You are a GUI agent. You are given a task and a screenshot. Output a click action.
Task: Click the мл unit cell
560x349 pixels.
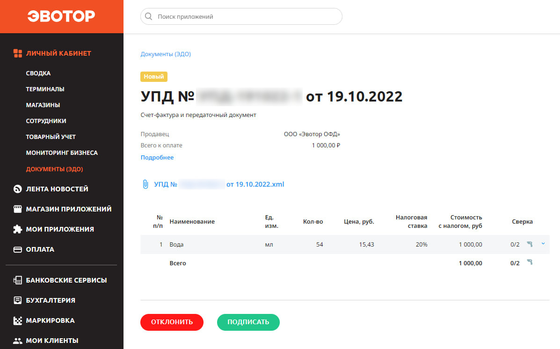point(269,245)
